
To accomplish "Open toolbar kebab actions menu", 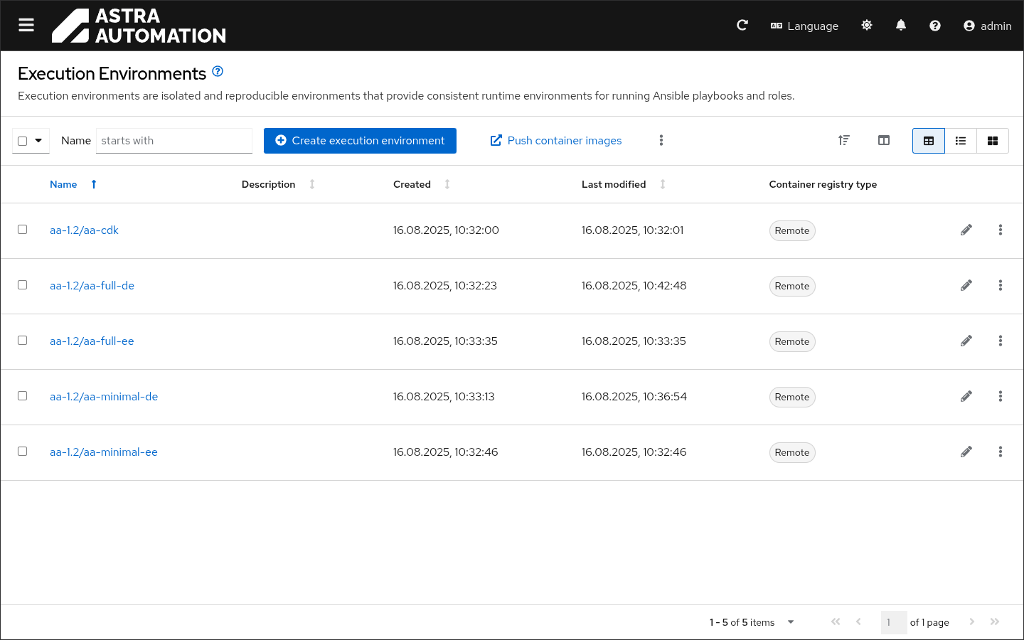I will point(661,141).
